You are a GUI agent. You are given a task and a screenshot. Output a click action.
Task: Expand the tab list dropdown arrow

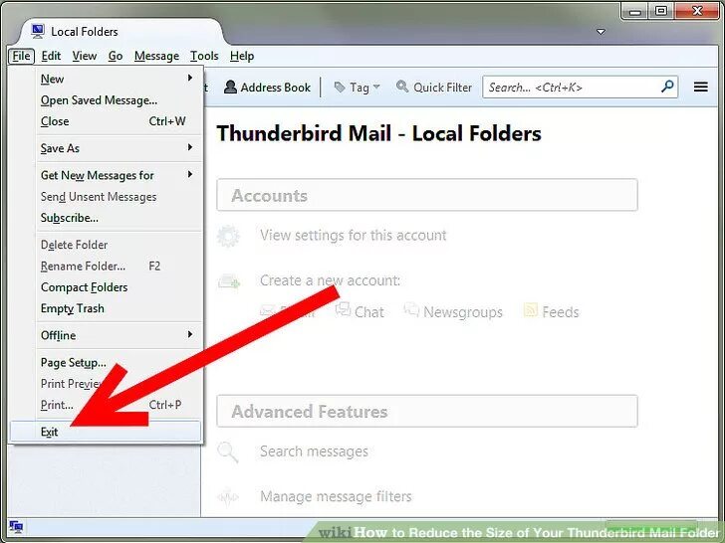click(x=601, y=32)
